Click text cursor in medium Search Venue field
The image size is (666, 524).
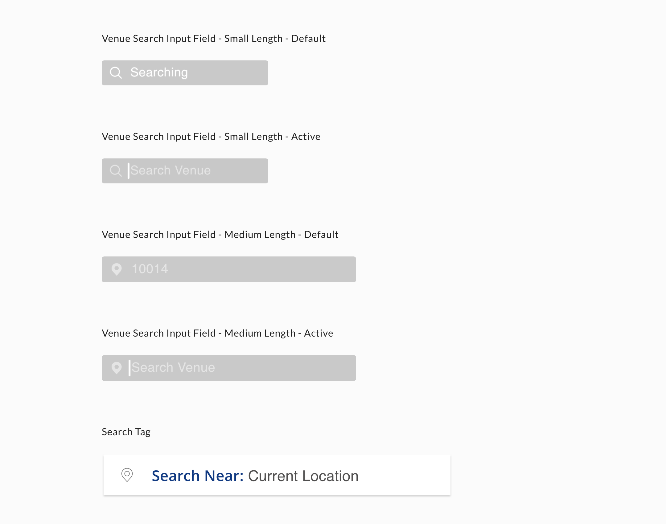click(x=129, y=368)
